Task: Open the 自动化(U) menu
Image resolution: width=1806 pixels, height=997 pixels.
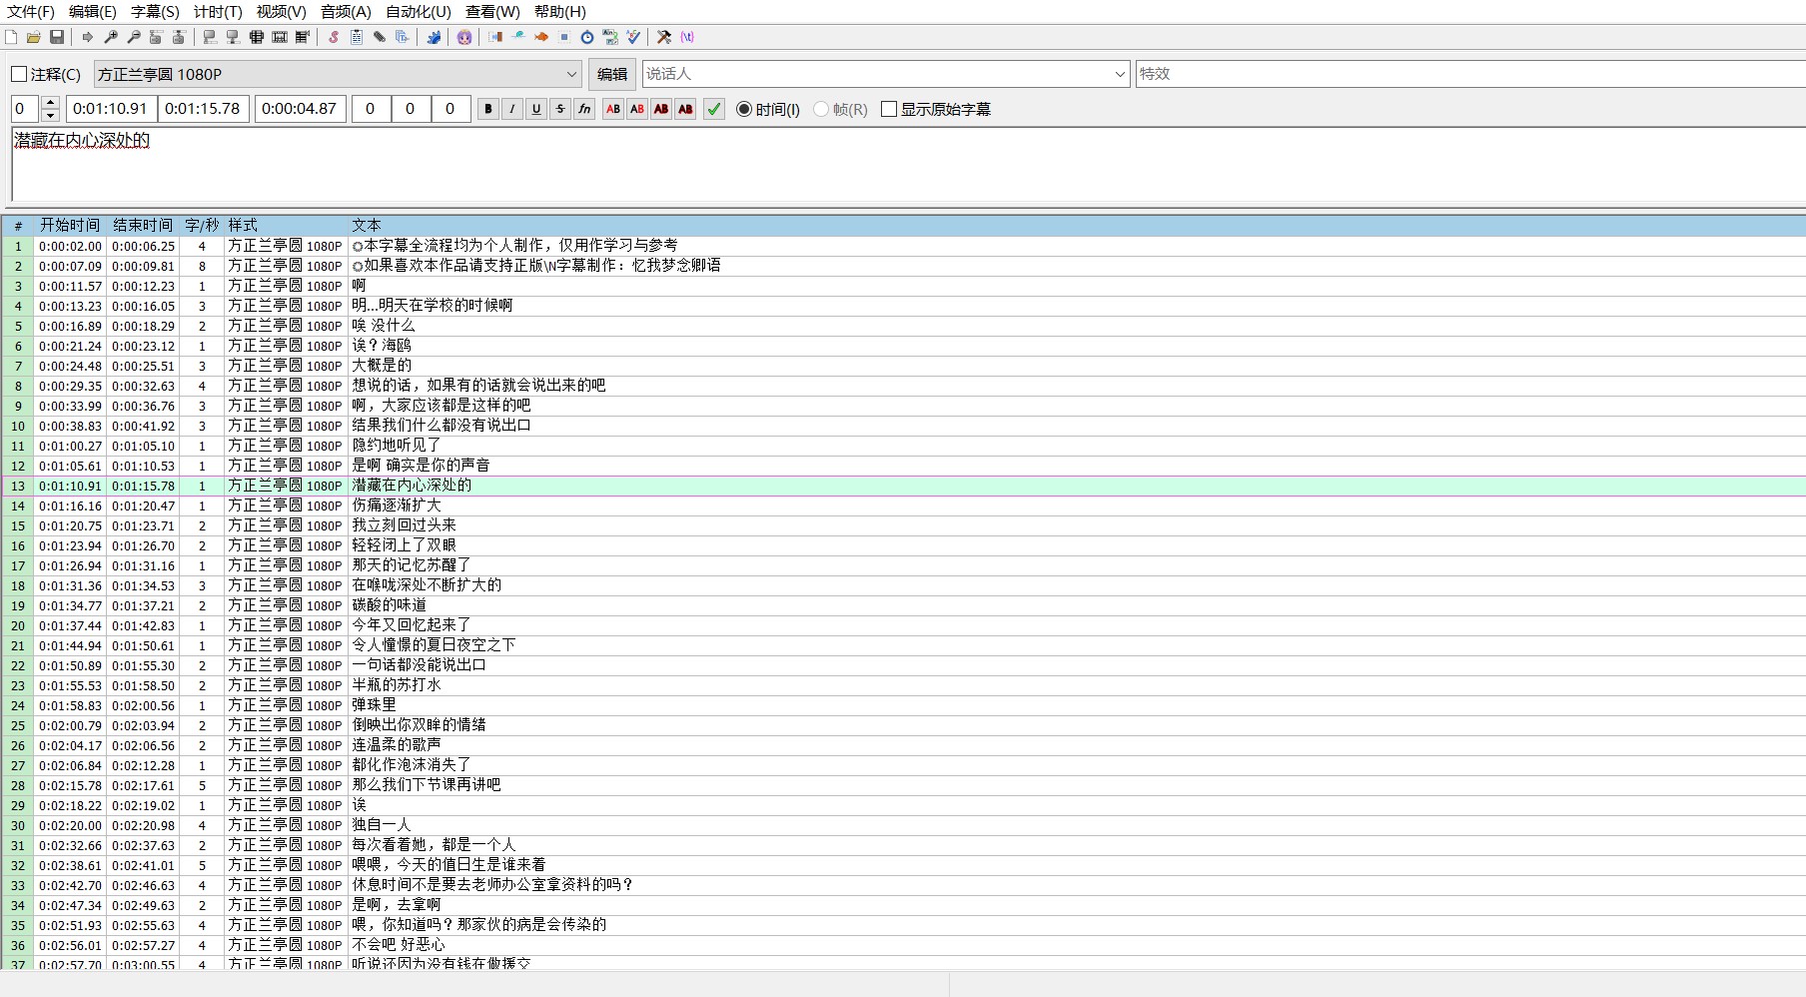Action: 419,12
